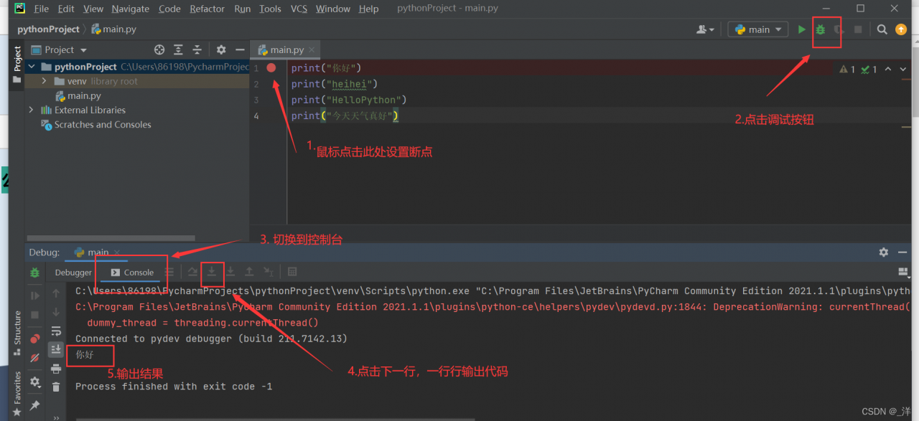919x421 pixels.
Task: Rerun debug with left-side bug icon
Action: pyautogui.click(x=34, y=273)
